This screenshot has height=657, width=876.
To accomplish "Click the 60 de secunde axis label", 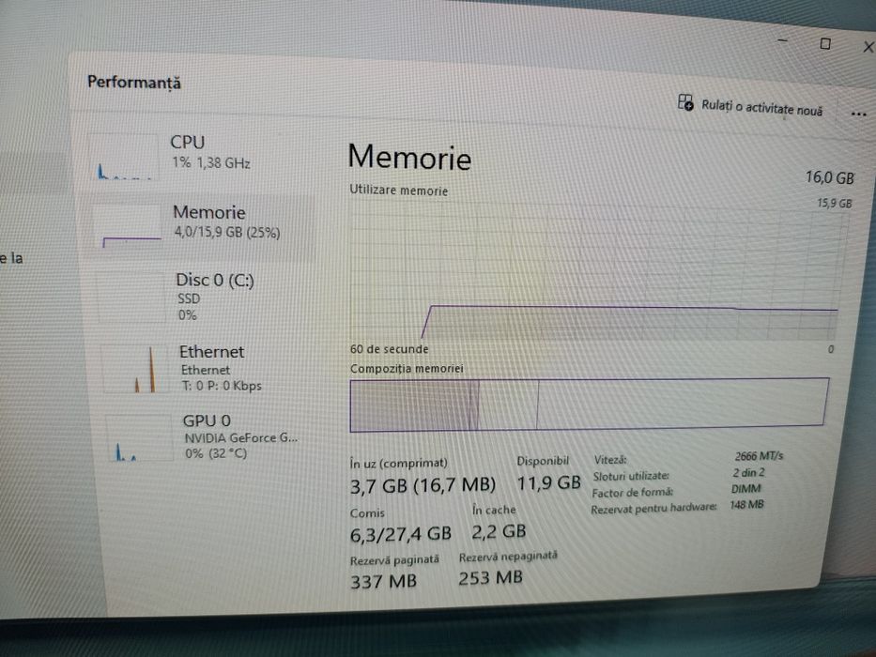I will click(389, 349).
